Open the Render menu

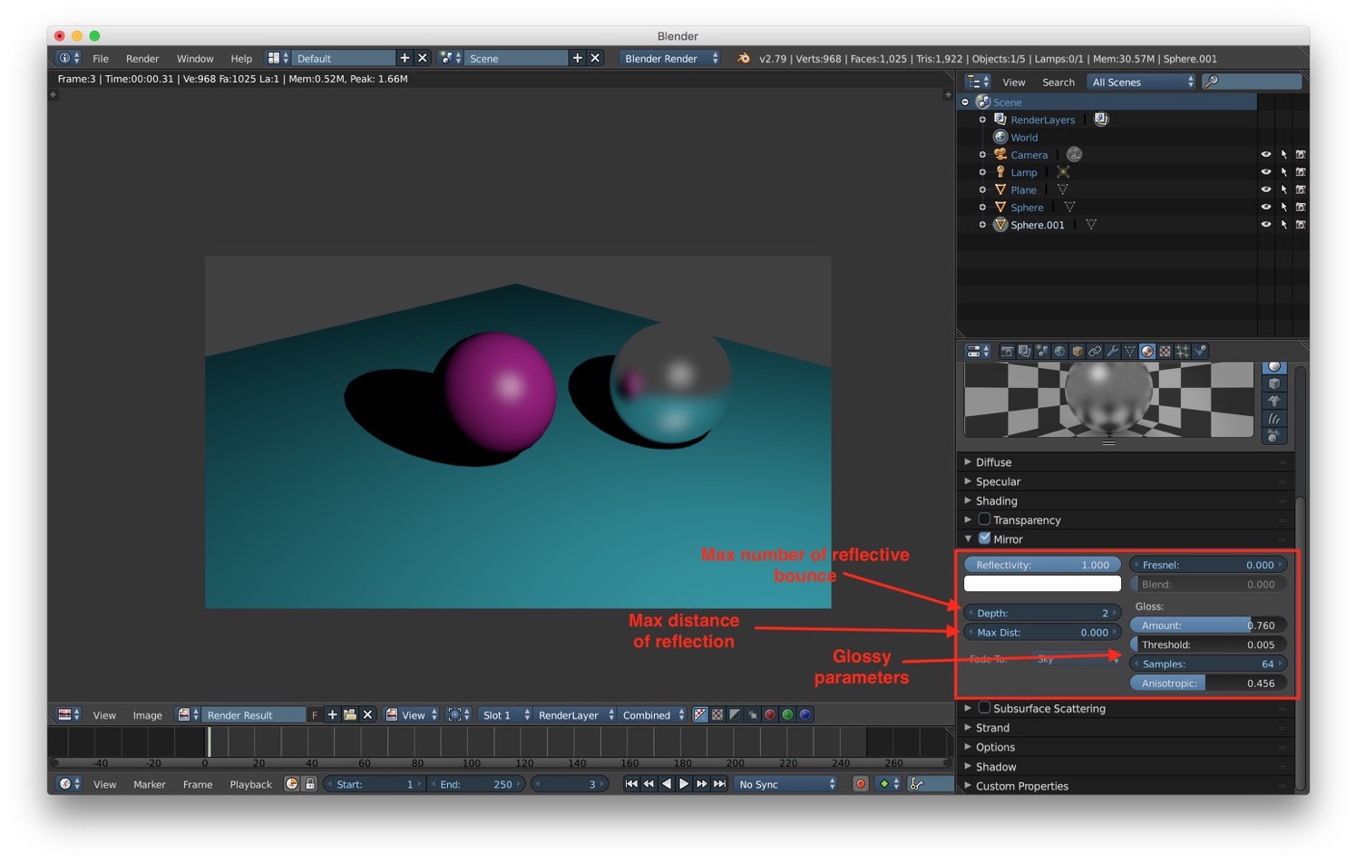pos(142,58)
